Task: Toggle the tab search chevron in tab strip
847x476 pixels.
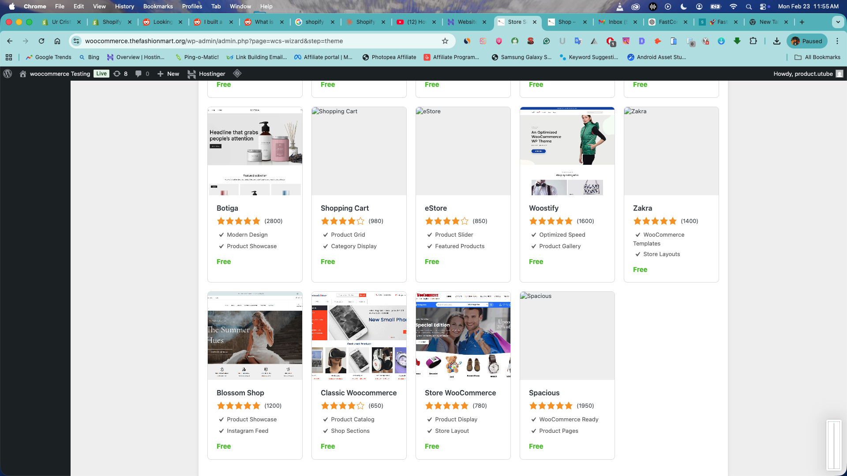Action: point(837,22)
